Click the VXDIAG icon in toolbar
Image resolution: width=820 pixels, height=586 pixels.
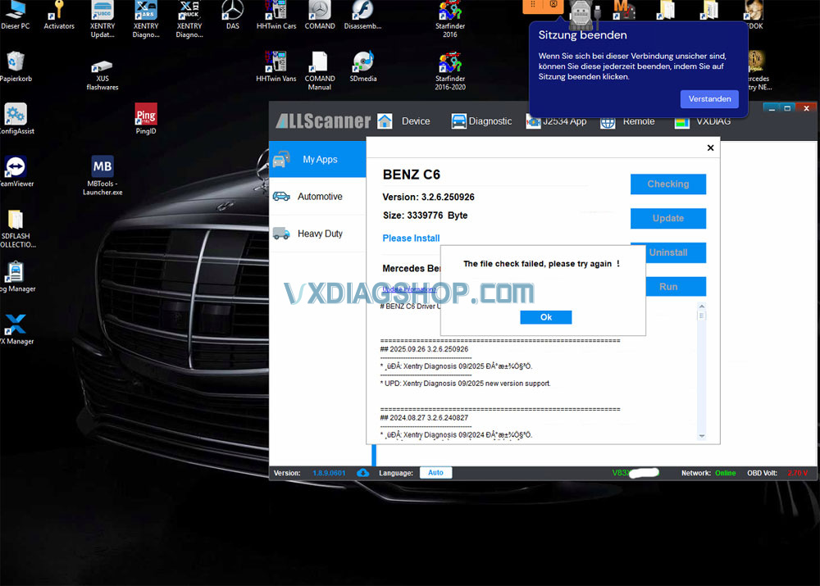(x=681, y=122)
